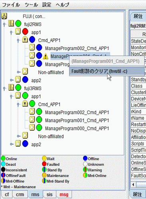Click the green status circle of fuji3RMS

pyautogui.click(x=18, y=88)
